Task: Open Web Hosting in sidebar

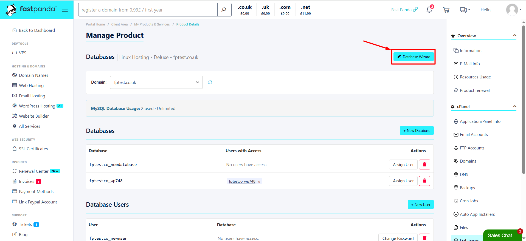Action: [28, 85]
